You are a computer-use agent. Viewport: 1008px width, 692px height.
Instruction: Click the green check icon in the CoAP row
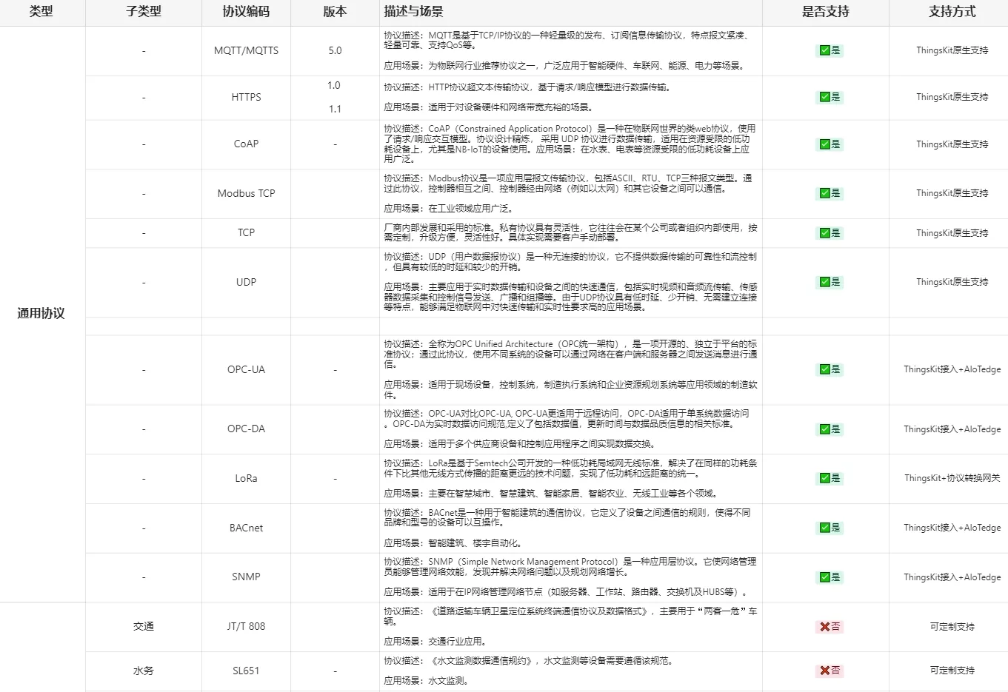[824, 144]
